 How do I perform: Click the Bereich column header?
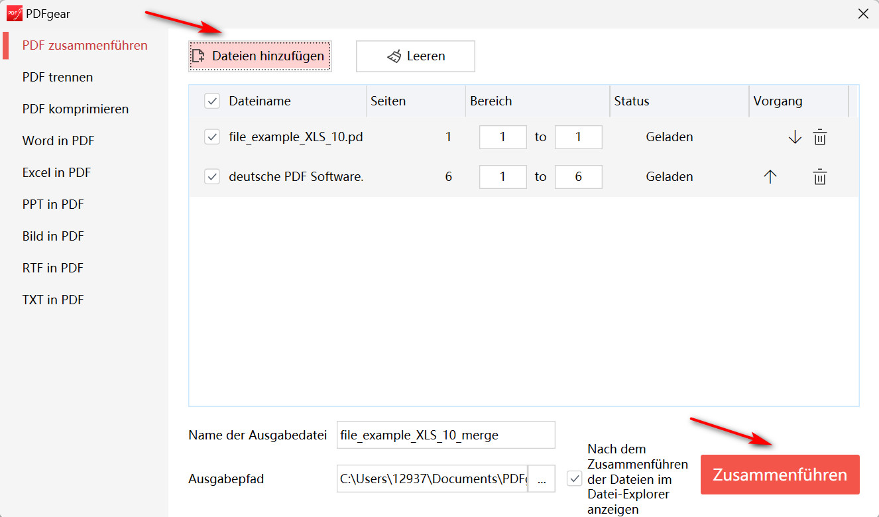pos(491,101)
